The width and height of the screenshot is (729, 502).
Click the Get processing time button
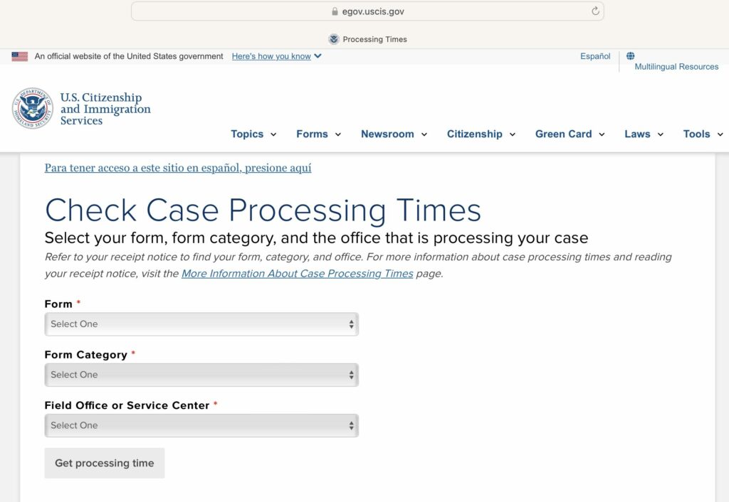coord(104,462)
